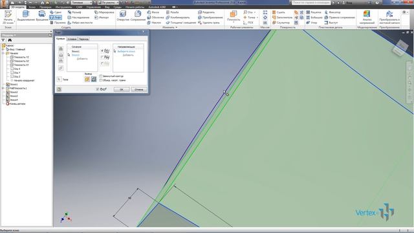Select the Stitch (Сшить) surface tool
Screen dimensions: 414x233
[x=279, y=12]
